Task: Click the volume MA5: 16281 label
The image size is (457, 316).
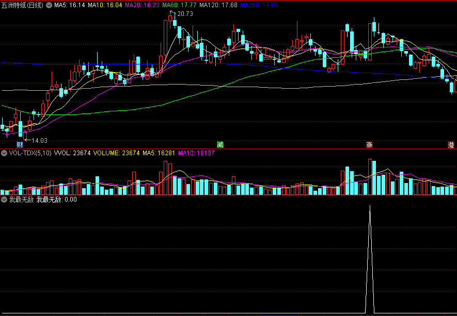Action: point(159,153)
